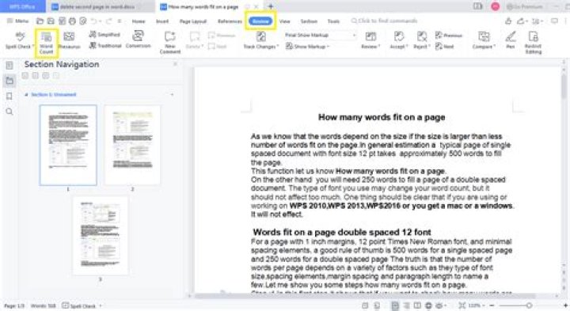Click the Save icon in quick toolbar
The height and width of the screenshot is (311, 570).
(51, 21)
